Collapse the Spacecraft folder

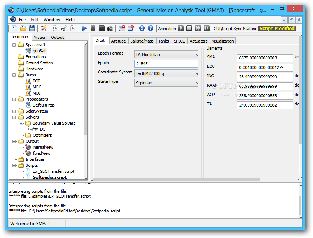click(x=14, y=45)
